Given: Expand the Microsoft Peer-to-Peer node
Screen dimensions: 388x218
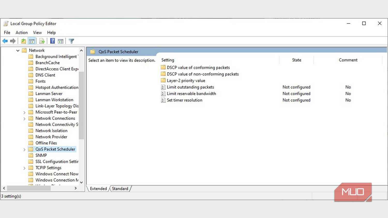Looking at the screenshot, I should [24, 112].
